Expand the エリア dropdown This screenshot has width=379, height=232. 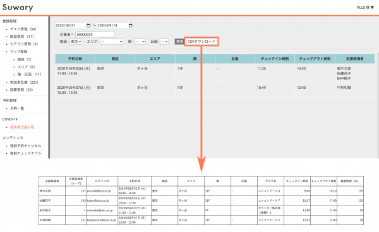pos(112,42)
